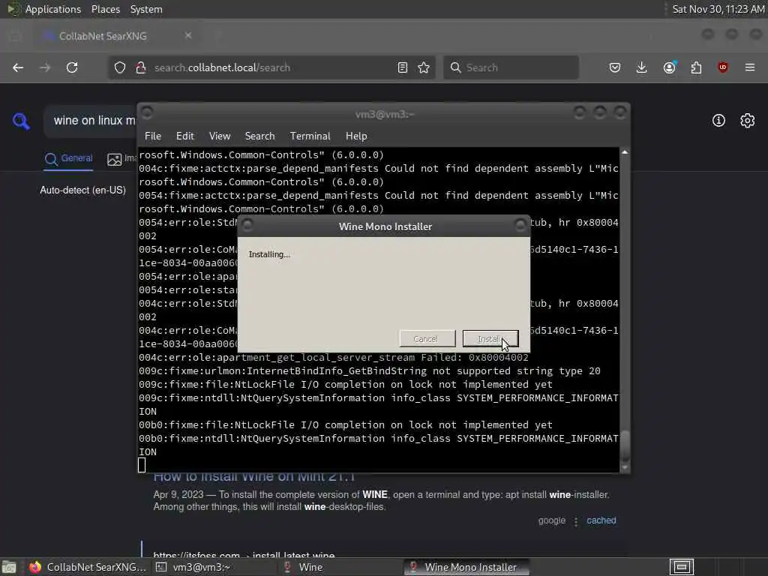
Task: Open the Firefox hamburger menu
Action: click(x=750, y=67)
